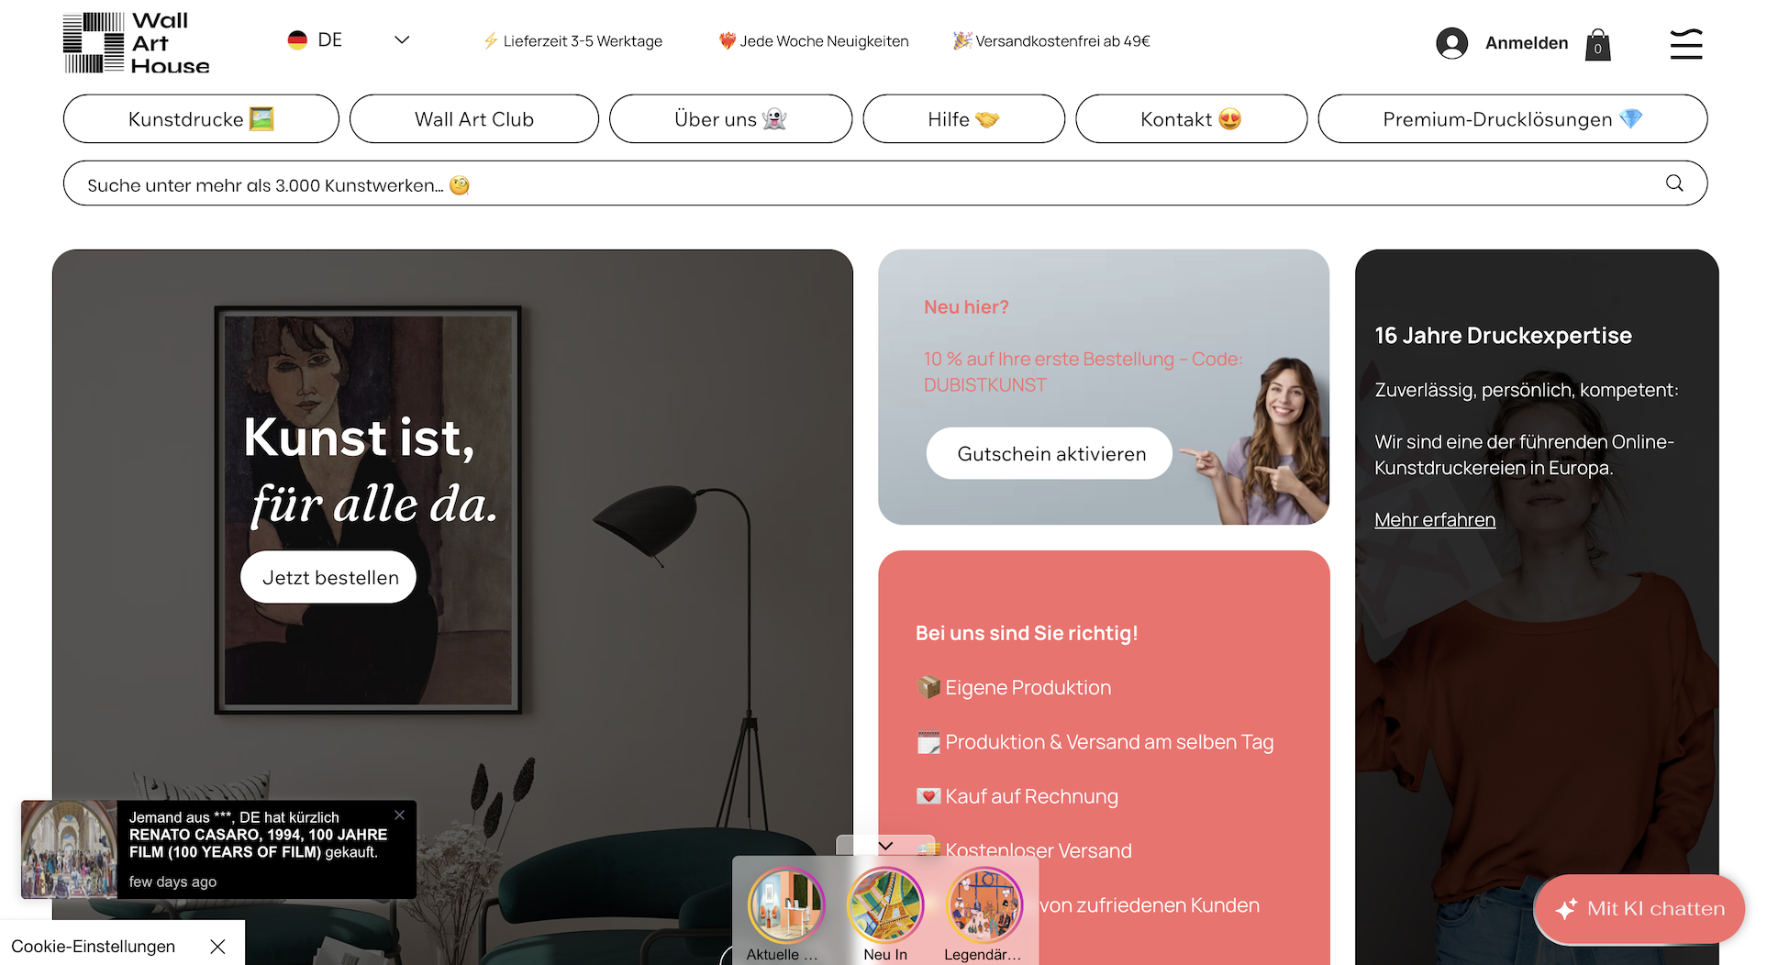Close the Cookie-Einstellungen bar
The height and width of the screenshot is (965, 1767).
pos(217,946)
